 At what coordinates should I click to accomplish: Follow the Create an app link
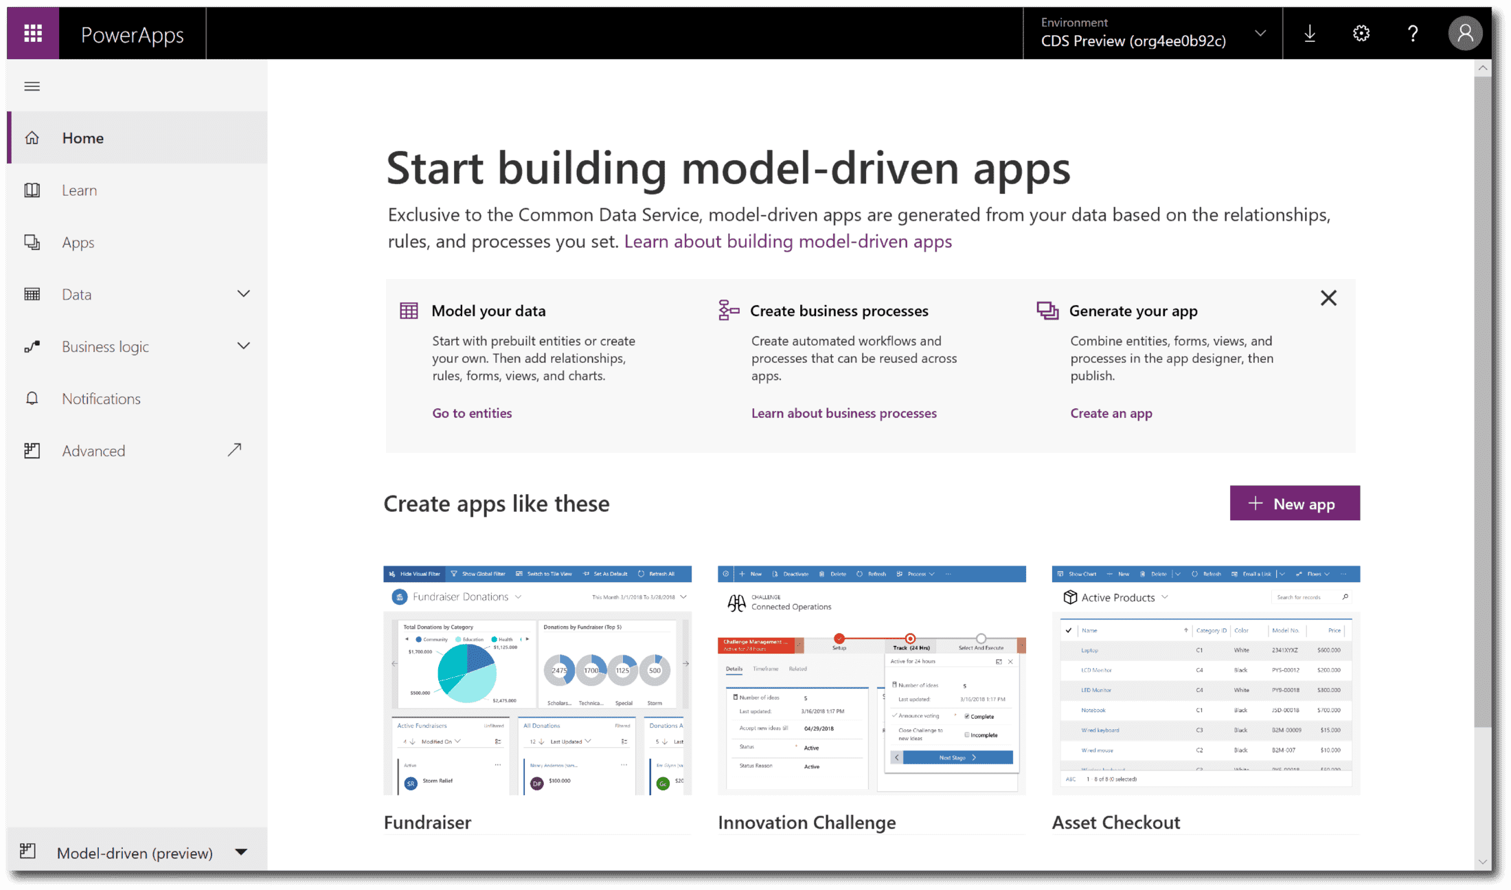pyautogui.click(x=1111, y=413)
